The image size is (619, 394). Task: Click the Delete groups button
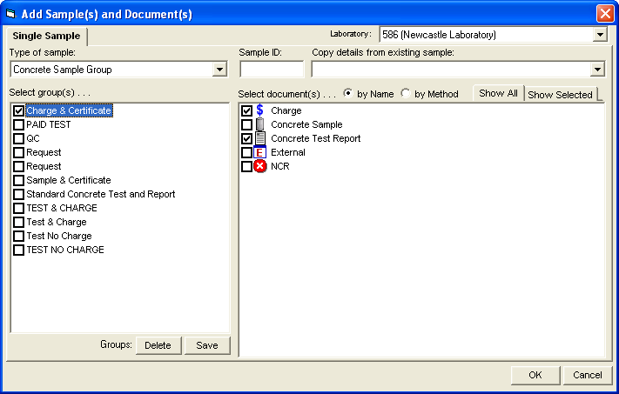158,345
